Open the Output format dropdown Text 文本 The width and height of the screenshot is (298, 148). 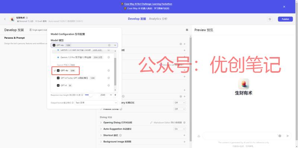(x=96, y=103)
